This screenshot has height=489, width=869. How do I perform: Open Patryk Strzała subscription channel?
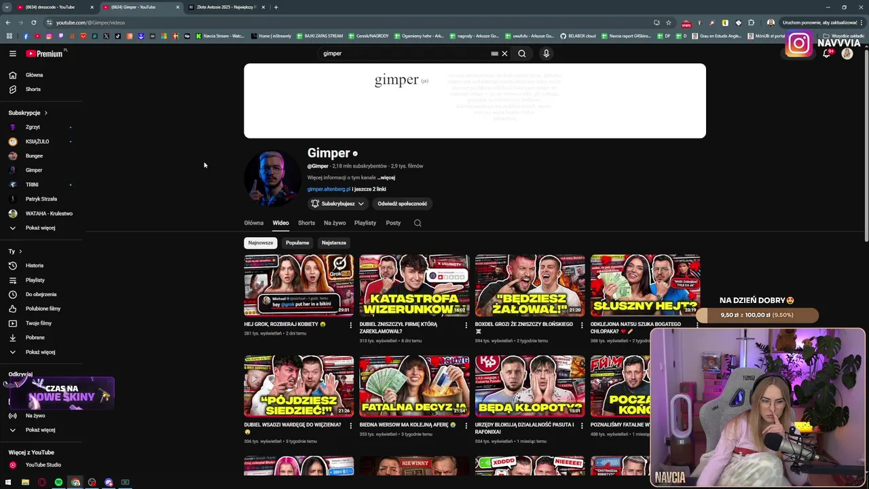[x=42, y=199]
